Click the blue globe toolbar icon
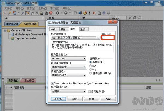 click(104, 13)
